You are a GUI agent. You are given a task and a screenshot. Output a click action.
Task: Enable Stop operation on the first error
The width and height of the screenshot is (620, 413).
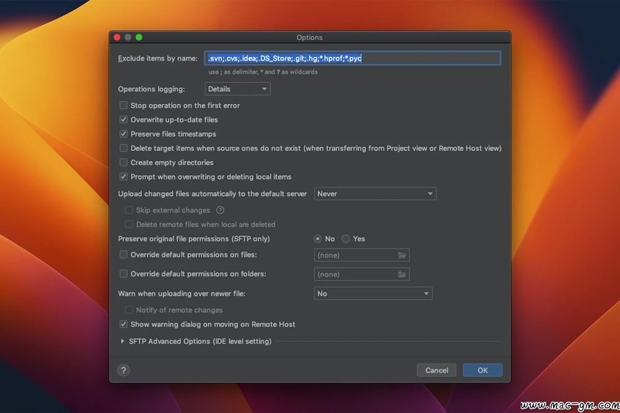click(123, 105)
